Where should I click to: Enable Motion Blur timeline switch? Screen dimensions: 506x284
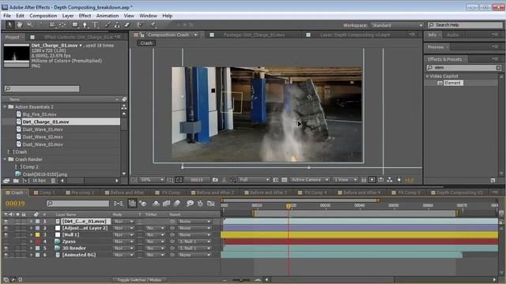point(177,204)
